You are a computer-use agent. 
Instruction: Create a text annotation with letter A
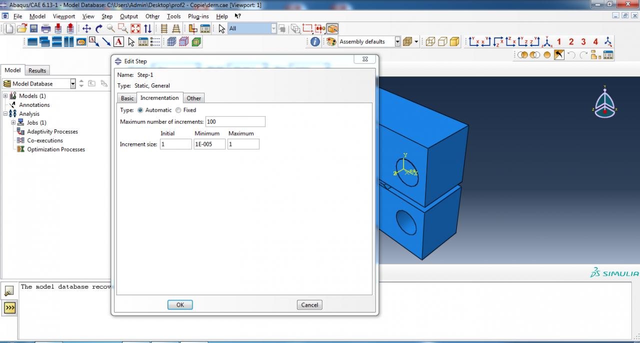(x=118, y=42)
